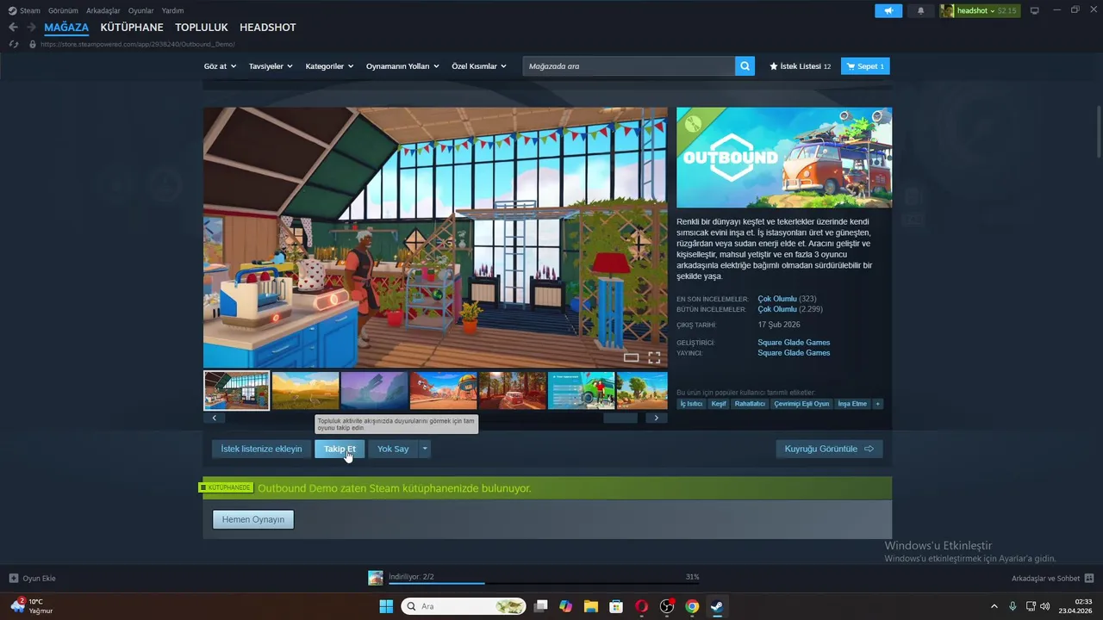Click in the Mağazada ara search field
The width and height of the screenshot is (1103, 620).
click(x=629, y=66)
